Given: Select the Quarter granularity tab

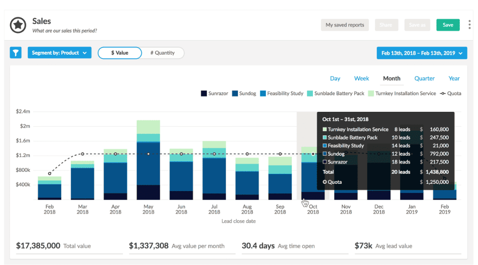Looking at the screenshot, I should (x=424, y=78).
